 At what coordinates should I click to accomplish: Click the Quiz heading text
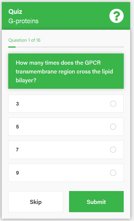coord(15,12)
